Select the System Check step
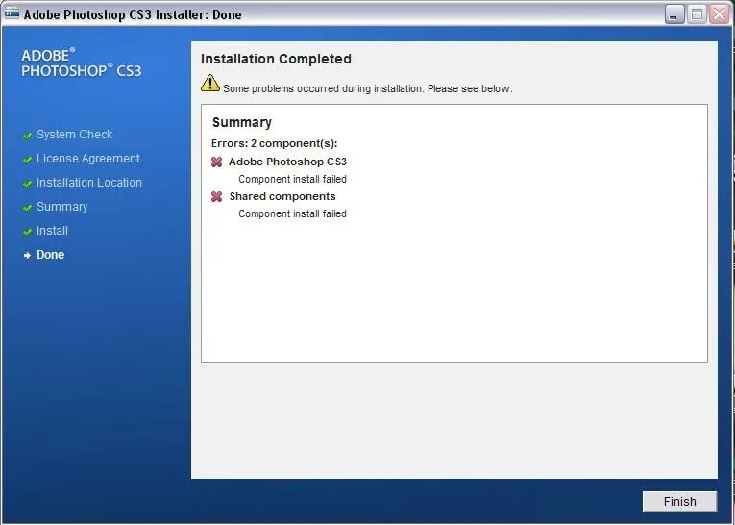The image size is (735, 525). [75, 135]
